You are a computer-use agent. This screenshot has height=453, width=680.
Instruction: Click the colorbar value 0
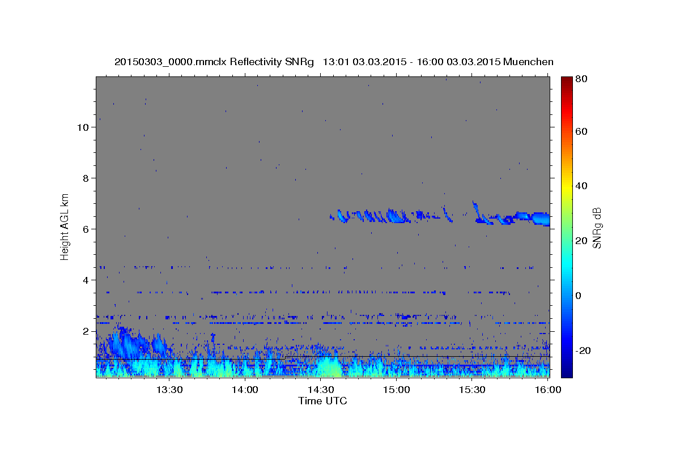coord(579,296)
